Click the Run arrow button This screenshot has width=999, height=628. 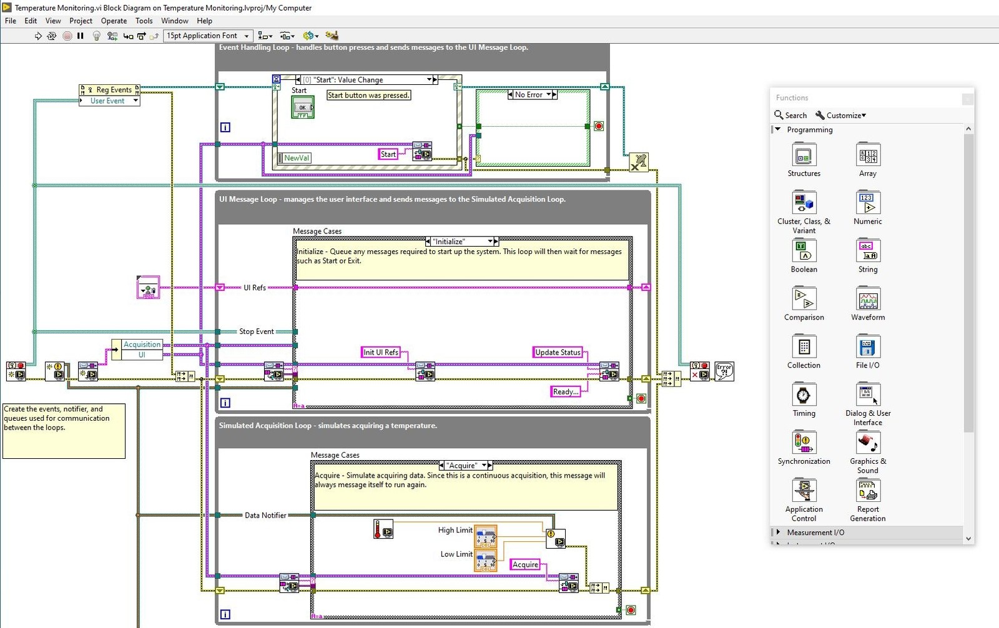click(x=38, y=36)
